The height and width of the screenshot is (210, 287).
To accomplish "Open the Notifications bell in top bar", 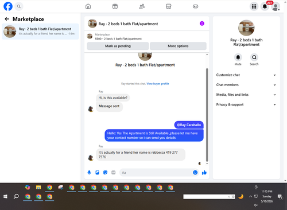I will (265, 6).
